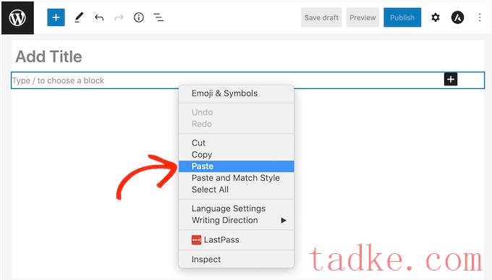Click the Save draft button
The width and height of the screenshot is (492, 280).
[x=321, y=17]
